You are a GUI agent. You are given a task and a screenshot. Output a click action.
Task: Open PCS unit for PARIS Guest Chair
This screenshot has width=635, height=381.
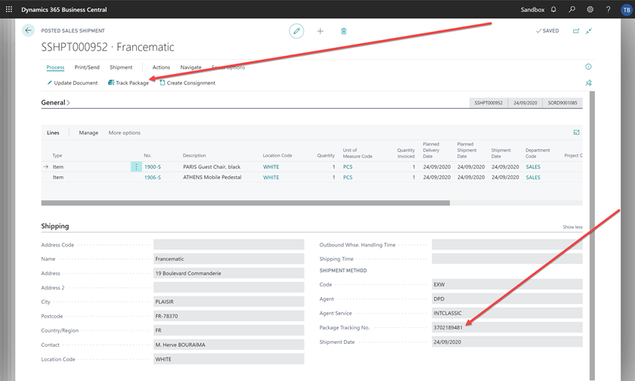pos(348,167)
